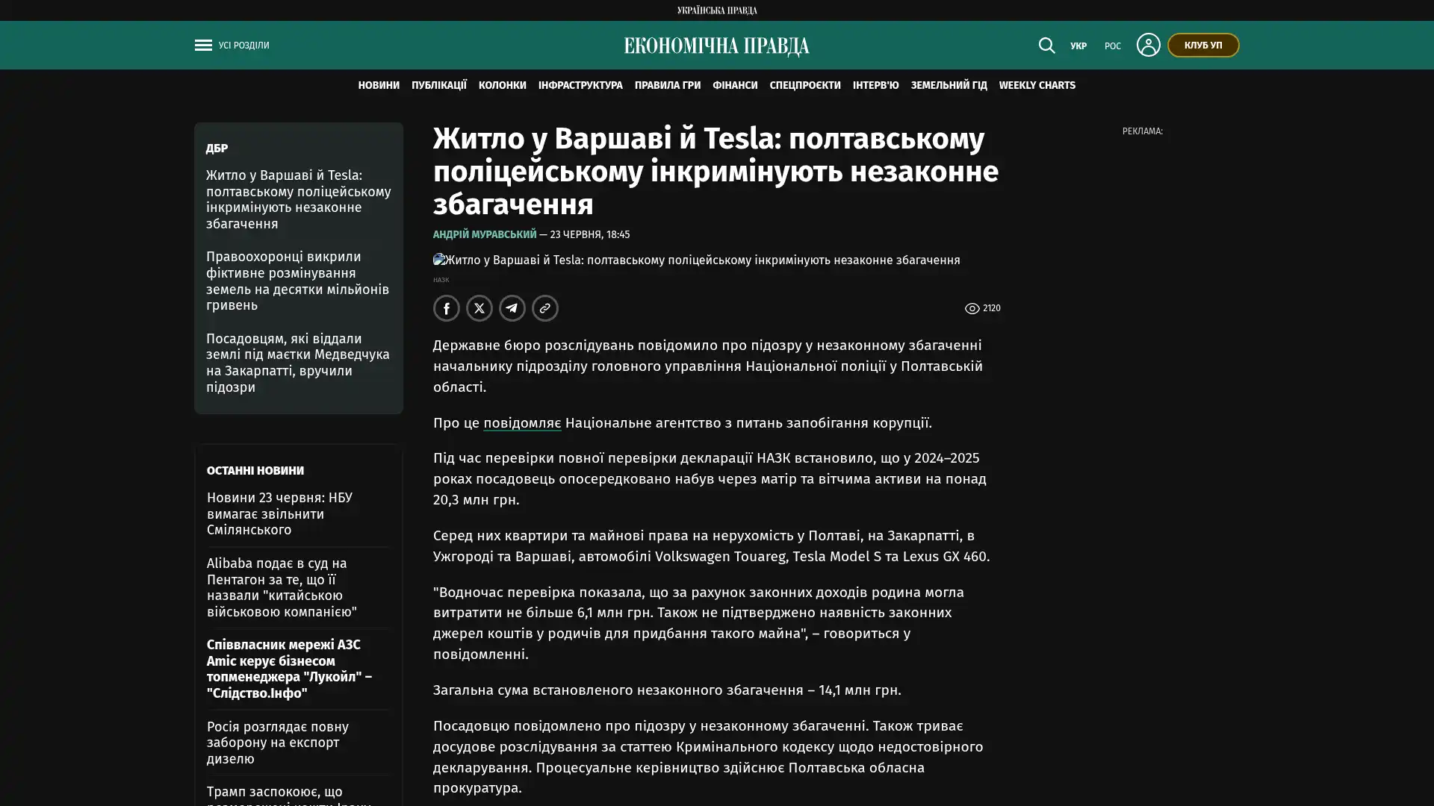This screenshot has width=1434, height=806.
Task: Open the Фінанси section
Action: tap(735, 85)
